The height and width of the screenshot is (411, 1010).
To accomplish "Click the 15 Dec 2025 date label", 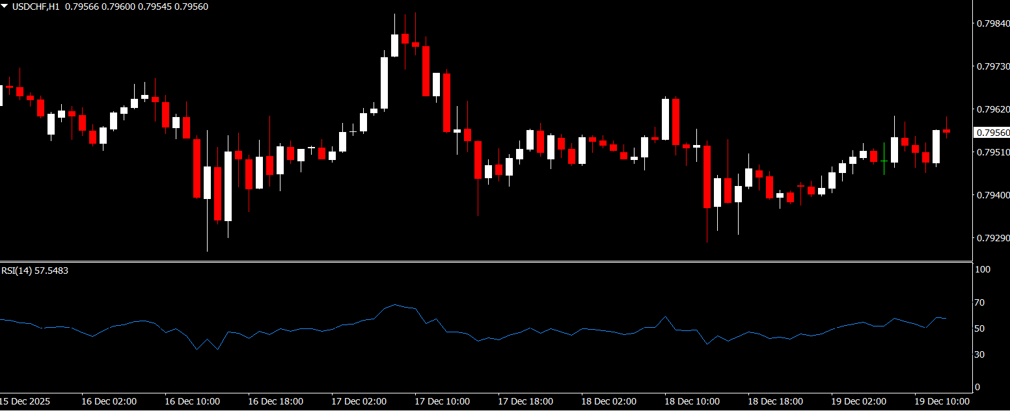I will point(25,401).
